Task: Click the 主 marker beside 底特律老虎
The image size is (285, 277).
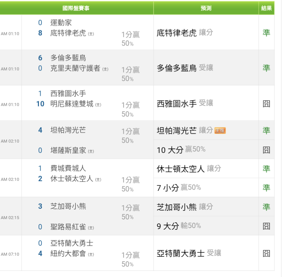Action: (91, 34)
